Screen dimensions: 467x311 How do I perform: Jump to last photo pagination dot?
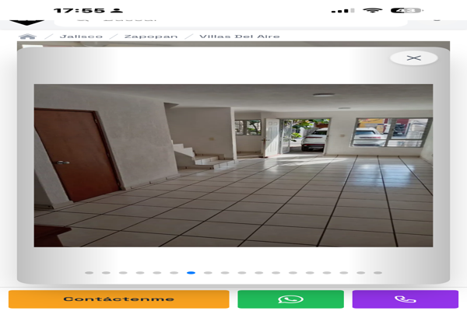pyautogui.click(x=378, y=273)
